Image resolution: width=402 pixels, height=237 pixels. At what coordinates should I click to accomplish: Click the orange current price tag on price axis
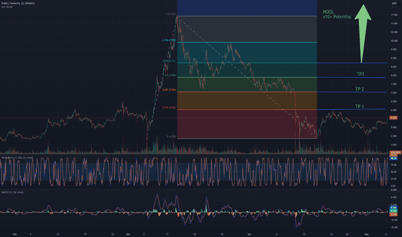pos(393,118)
